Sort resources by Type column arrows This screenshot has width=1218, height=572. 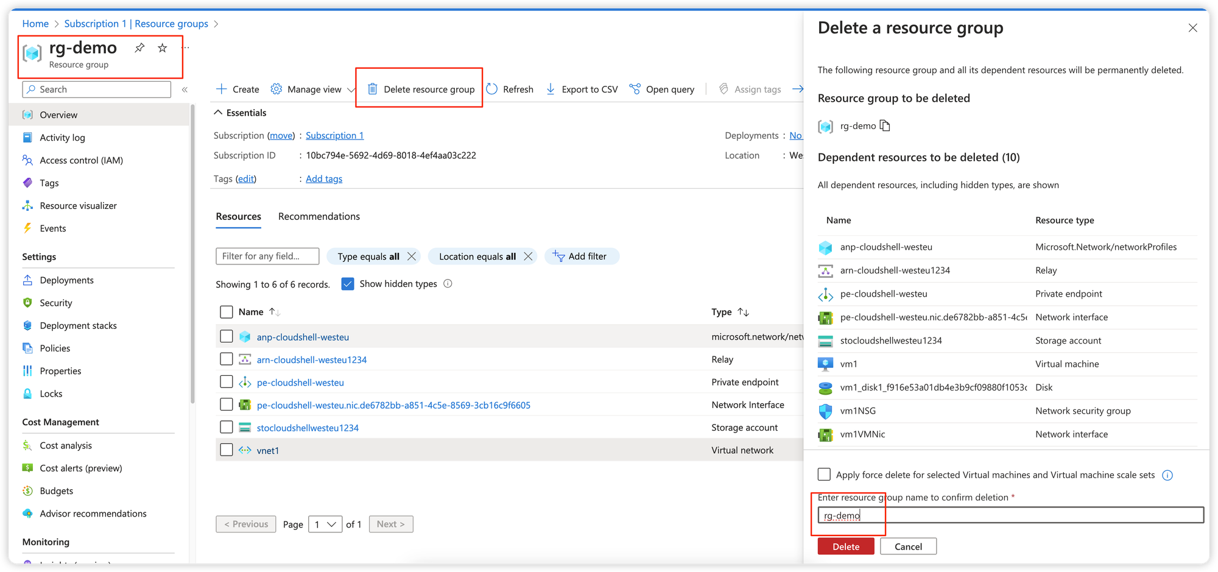743,312
